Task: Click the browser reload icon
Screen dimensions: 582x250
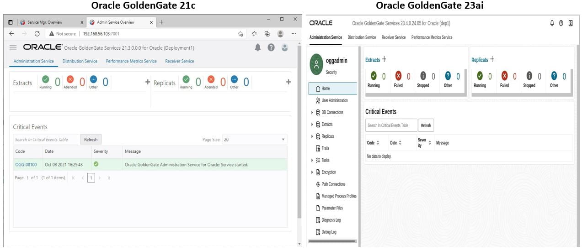Action: click(x=37, y=34)
